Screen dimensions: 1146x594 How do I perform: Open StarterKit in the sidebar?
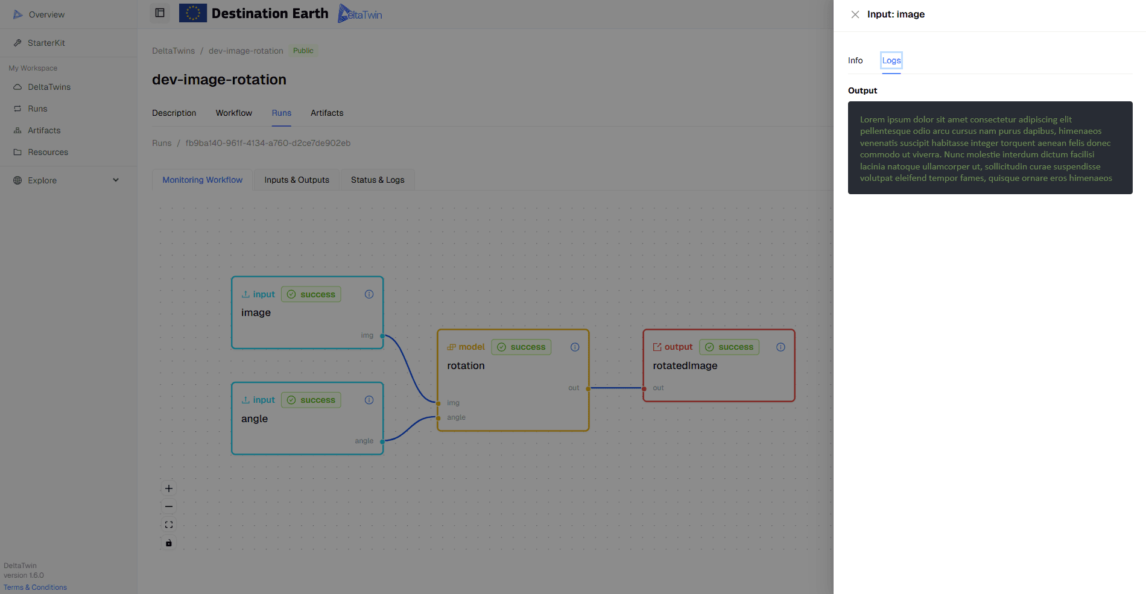pyautogui.click(x=46, y=43)
